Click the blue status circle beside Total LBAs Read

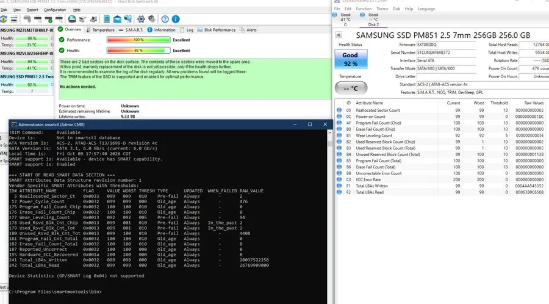[x=339, y=192]
